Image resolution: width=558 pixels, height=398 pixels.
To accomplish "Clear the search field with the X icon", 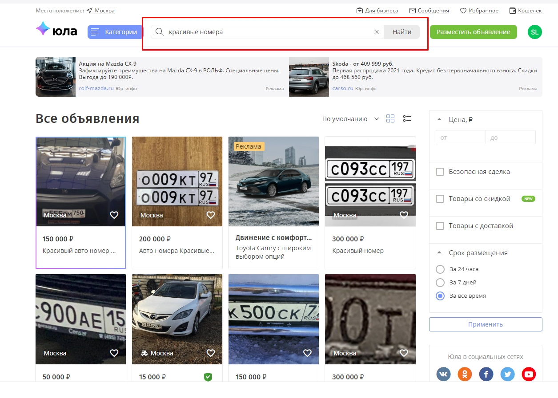I will [377, 32].
